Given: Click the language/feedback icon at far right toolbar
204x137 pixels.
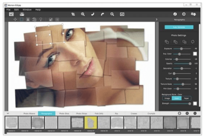Looking at the screenshot, I should (193, 14).
